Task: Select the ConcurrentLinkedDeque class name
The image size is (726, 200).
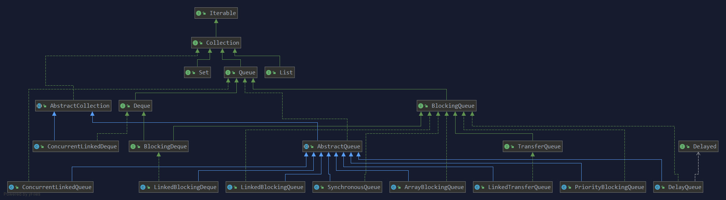Action: (82, 147)
